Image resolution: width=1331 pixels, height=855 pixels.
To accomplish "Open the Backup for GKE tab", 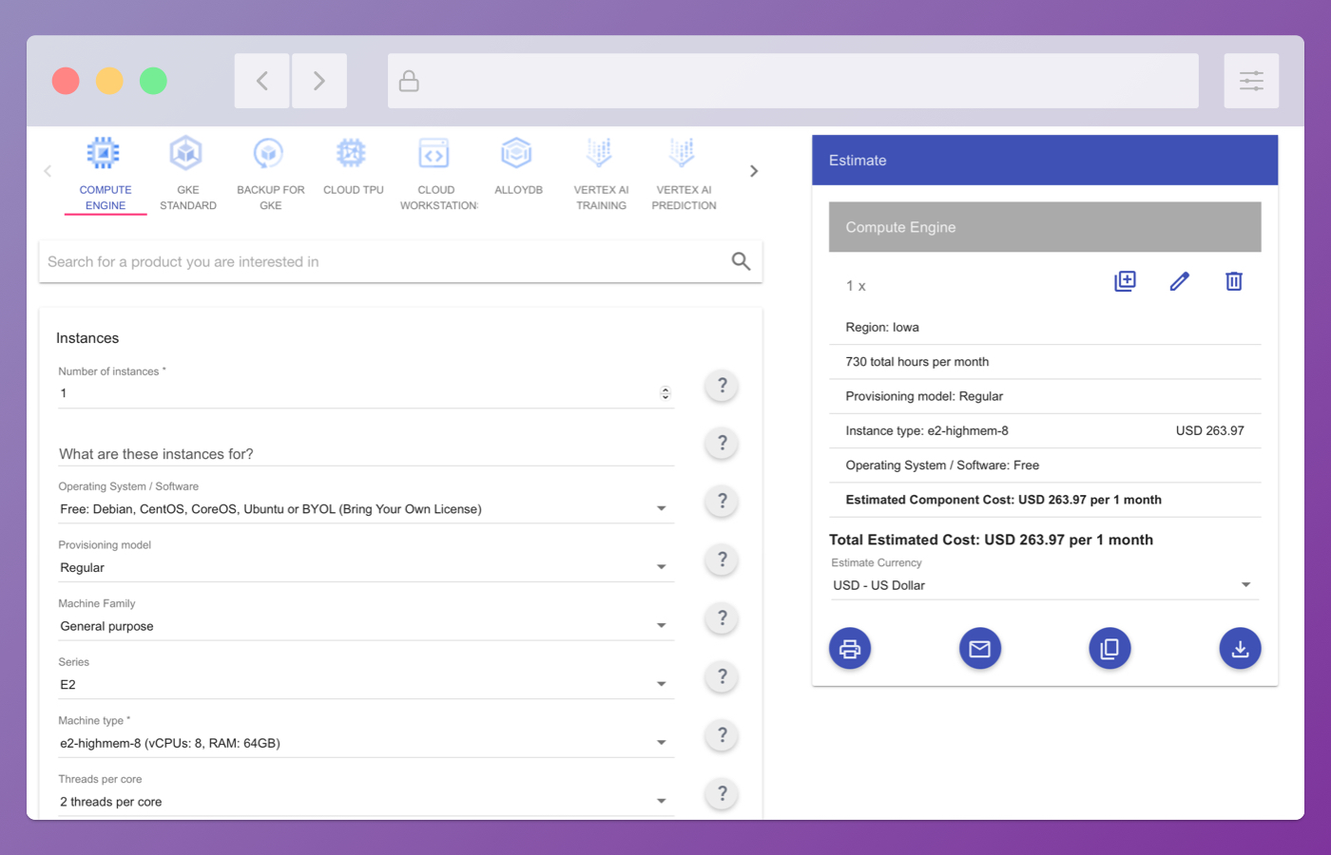I will [x=271, y=175].
